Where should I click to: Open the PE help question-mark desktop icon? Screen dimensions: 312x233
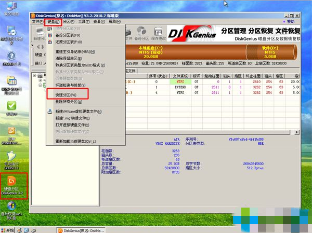(x=11, y=59)
